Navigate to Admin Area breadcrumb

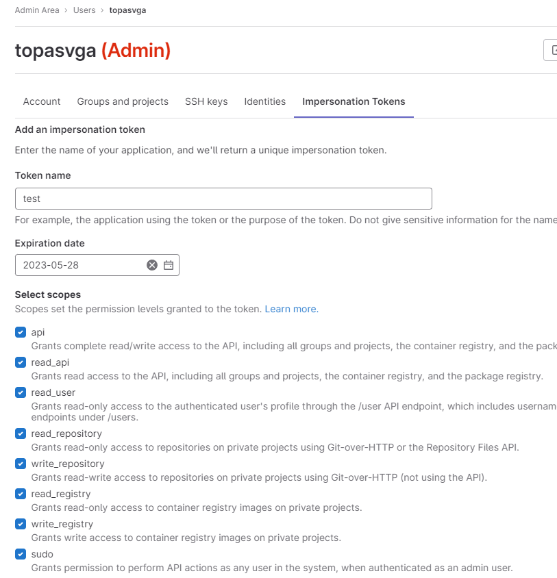point(37,10)
